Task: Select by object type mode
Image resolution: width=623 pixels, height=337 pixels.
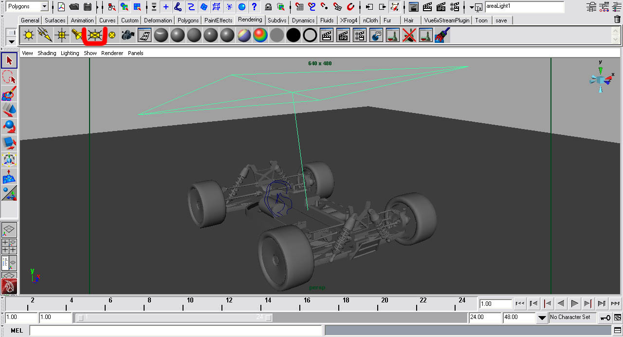Action: [x=125, y=7]
